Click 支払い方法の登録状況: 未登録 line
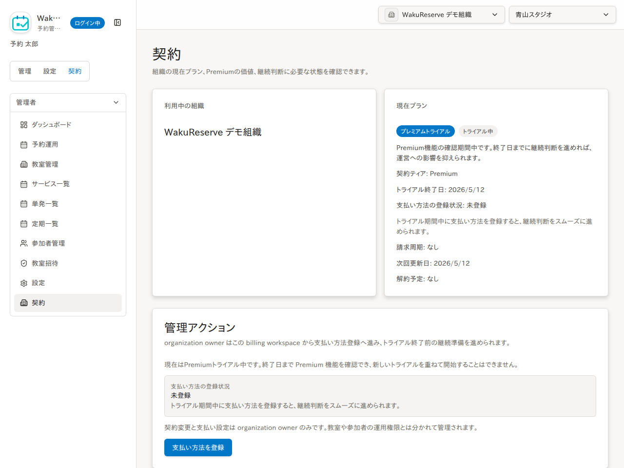624x468 pixels. point(442,205)
